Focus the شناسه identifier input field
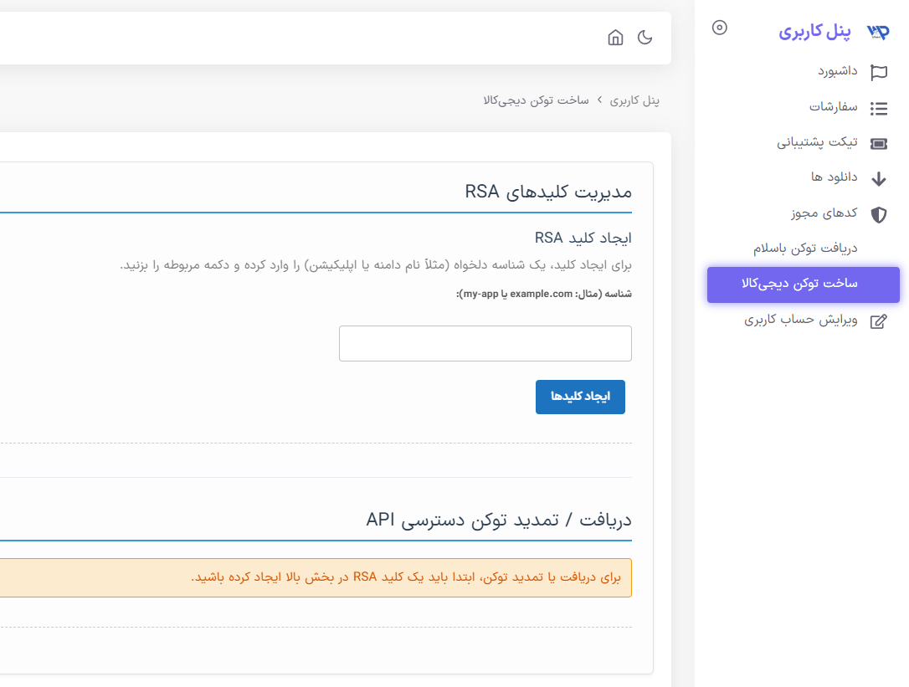Viewport: 909px width, 687px height. pyautogui.click(x=485, y=343)
